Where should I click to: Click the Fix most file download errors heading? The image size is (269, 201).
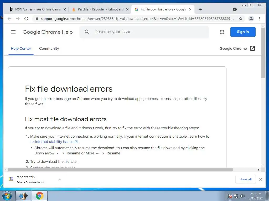click(x=66, y=119)
